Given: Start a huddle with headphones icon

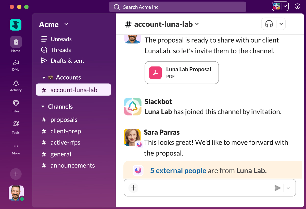Looking at the screenshot, I should click(x=269, y=24).
